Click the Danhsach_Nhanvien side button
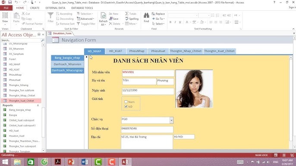296x166 pixels. (x=67, y=64)
